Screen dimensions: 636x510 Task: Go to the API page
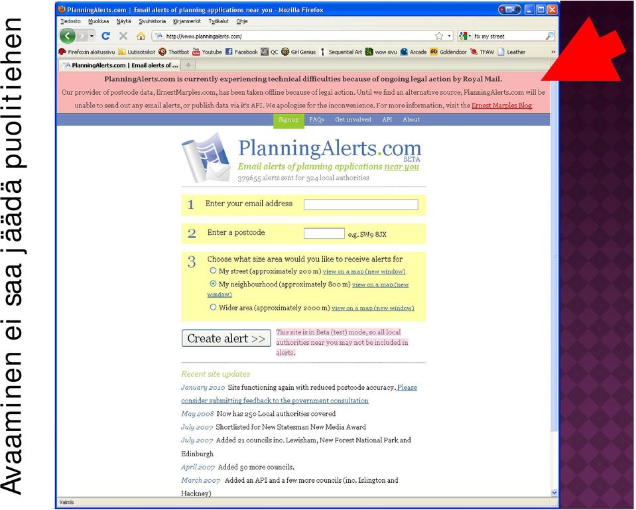(387, 119)
